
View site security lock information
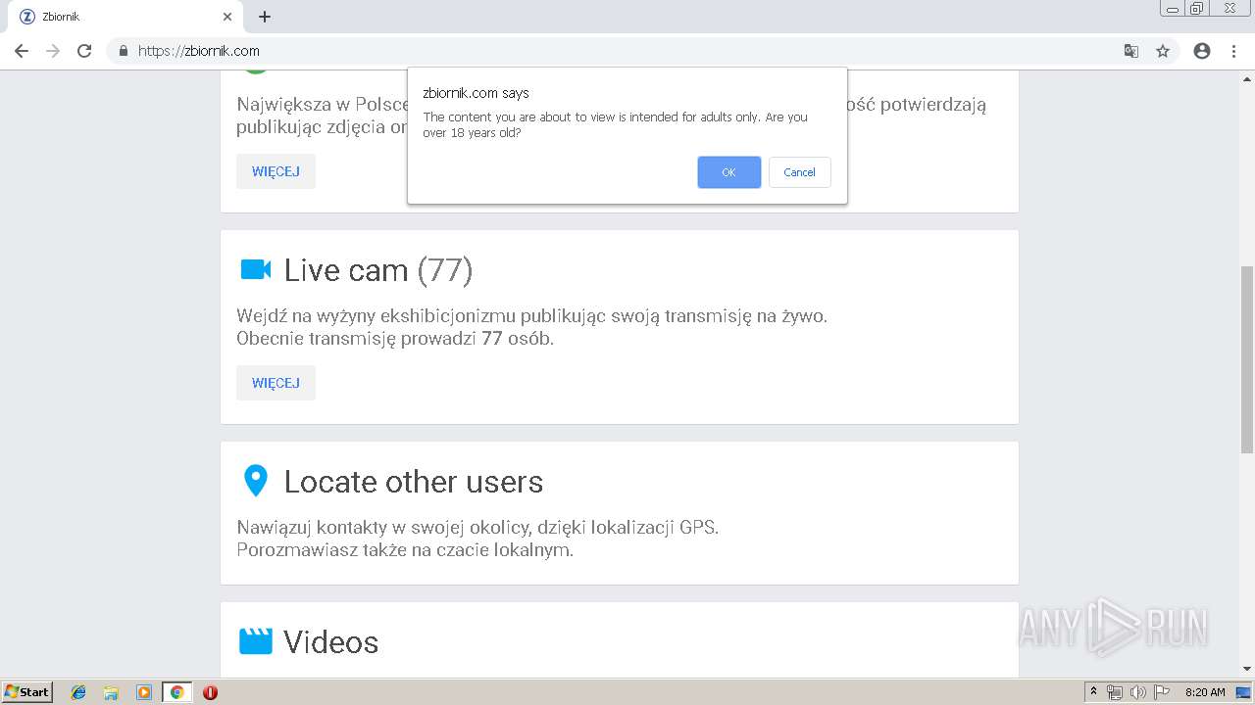[x=124, y=51]
